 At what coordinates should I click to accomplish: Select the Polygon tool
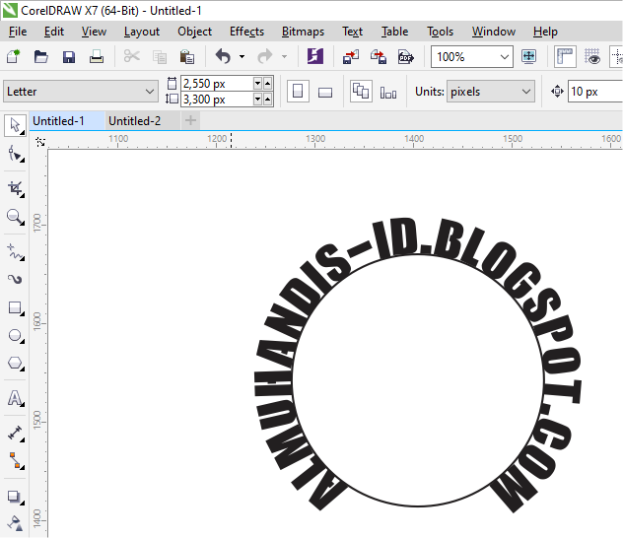point(15,363)
